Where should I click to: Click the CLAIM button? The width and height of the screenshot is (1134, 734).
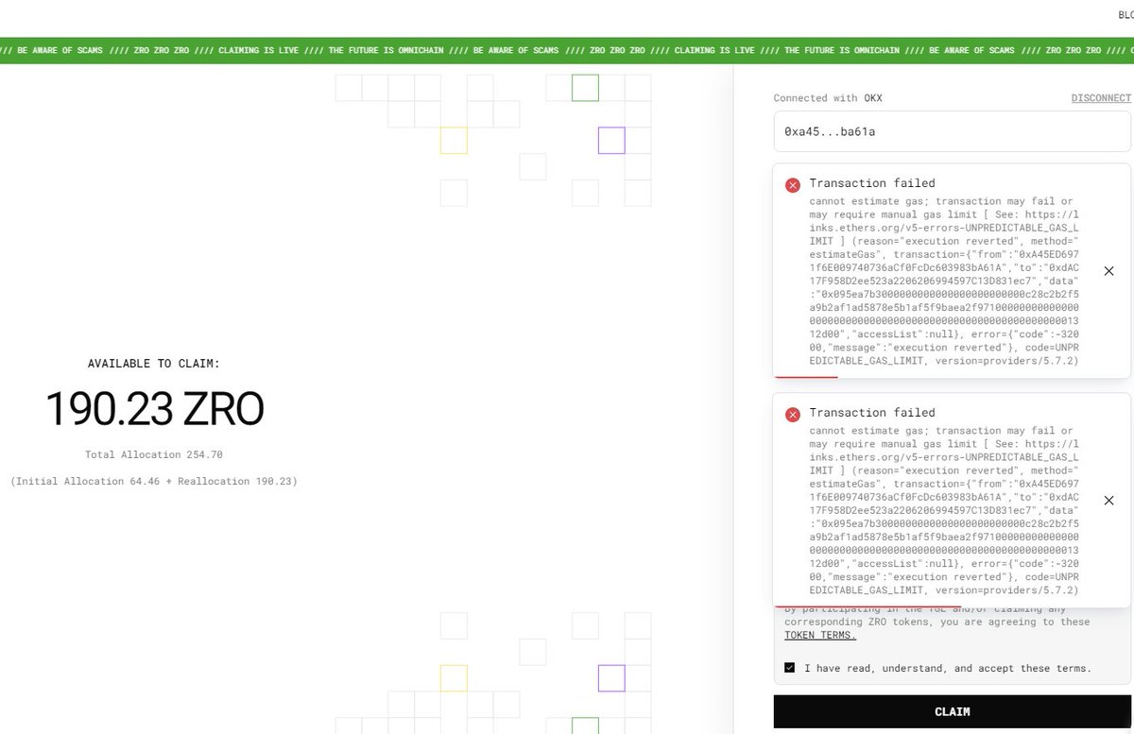point(952,711)
